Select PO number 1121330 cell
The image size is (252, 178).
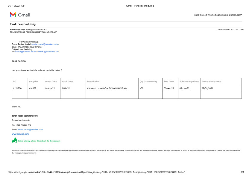pyautogui.click(x=17, y=89)
